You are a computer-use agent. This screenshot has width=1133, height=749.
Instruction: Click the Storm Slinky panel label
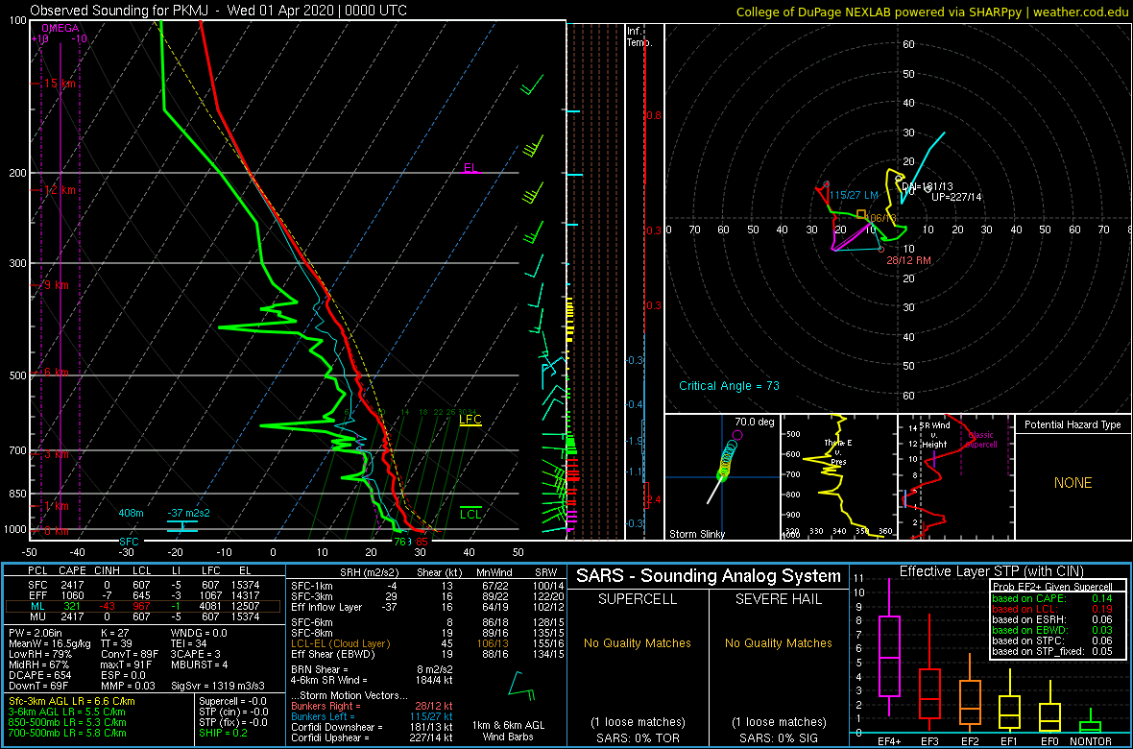pyautogui.click(x=697, y=534)
